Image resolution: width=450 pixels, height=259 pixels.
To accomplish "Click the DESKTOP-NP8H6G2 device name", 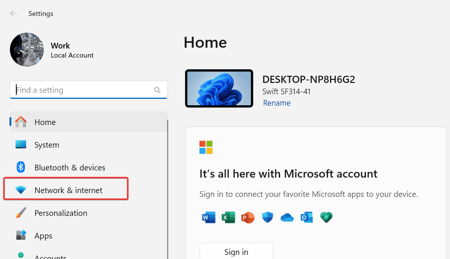I will pyautogui.click(x=308, y=80).
